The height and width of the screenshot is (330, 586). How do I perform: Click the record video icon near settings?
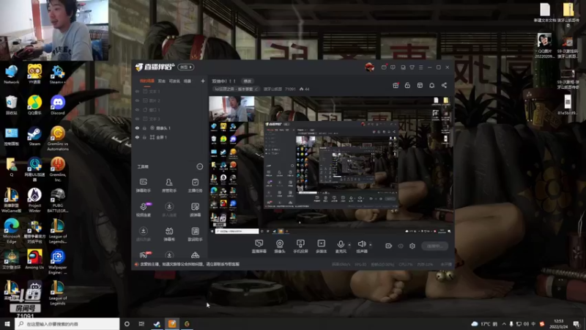point(389,246)
